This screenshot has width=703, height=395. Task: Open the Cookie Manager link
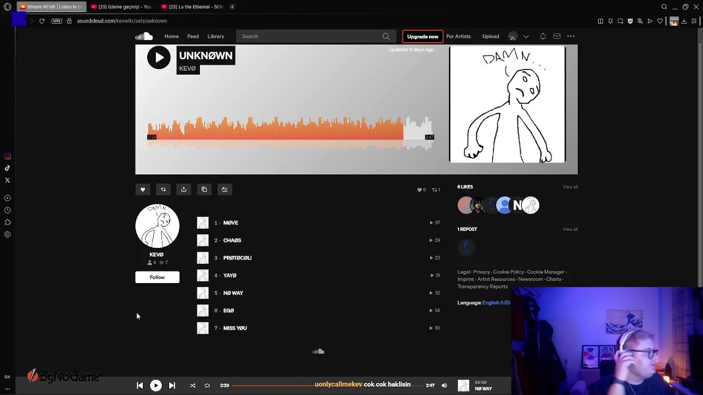point(545,272)
